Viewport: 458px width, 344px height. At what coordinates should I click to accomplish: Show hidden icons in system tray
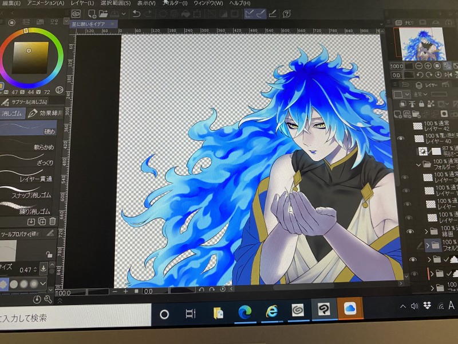[403, 307]
